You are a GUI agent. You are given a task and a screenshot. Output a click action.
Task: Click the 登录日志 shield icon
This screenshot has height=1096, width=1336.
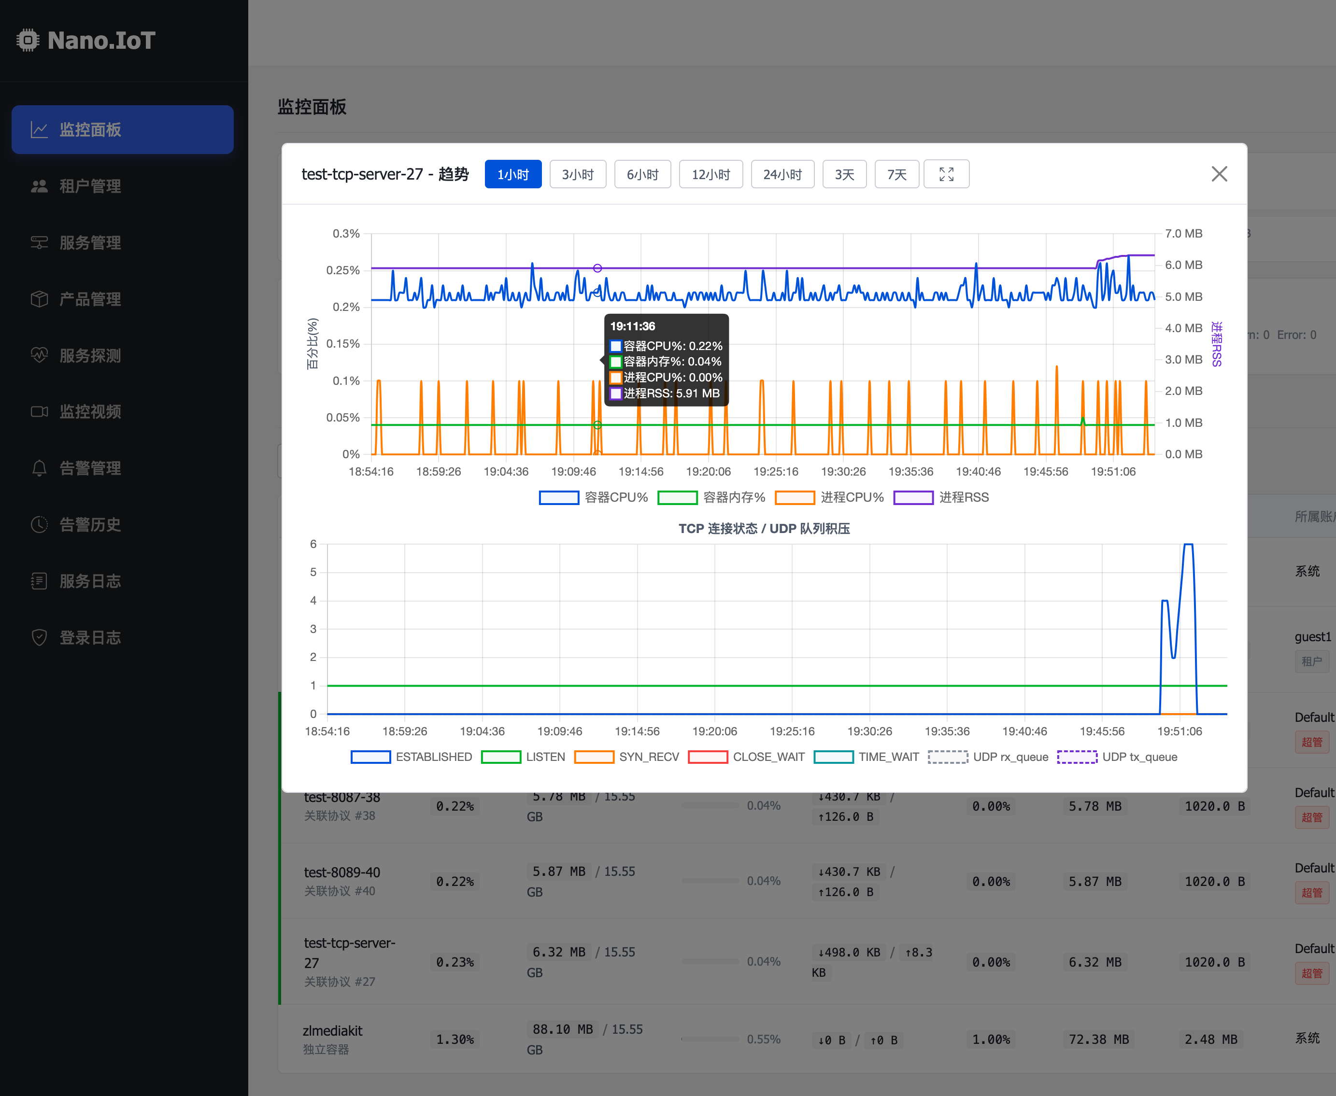tap(39, 638)
